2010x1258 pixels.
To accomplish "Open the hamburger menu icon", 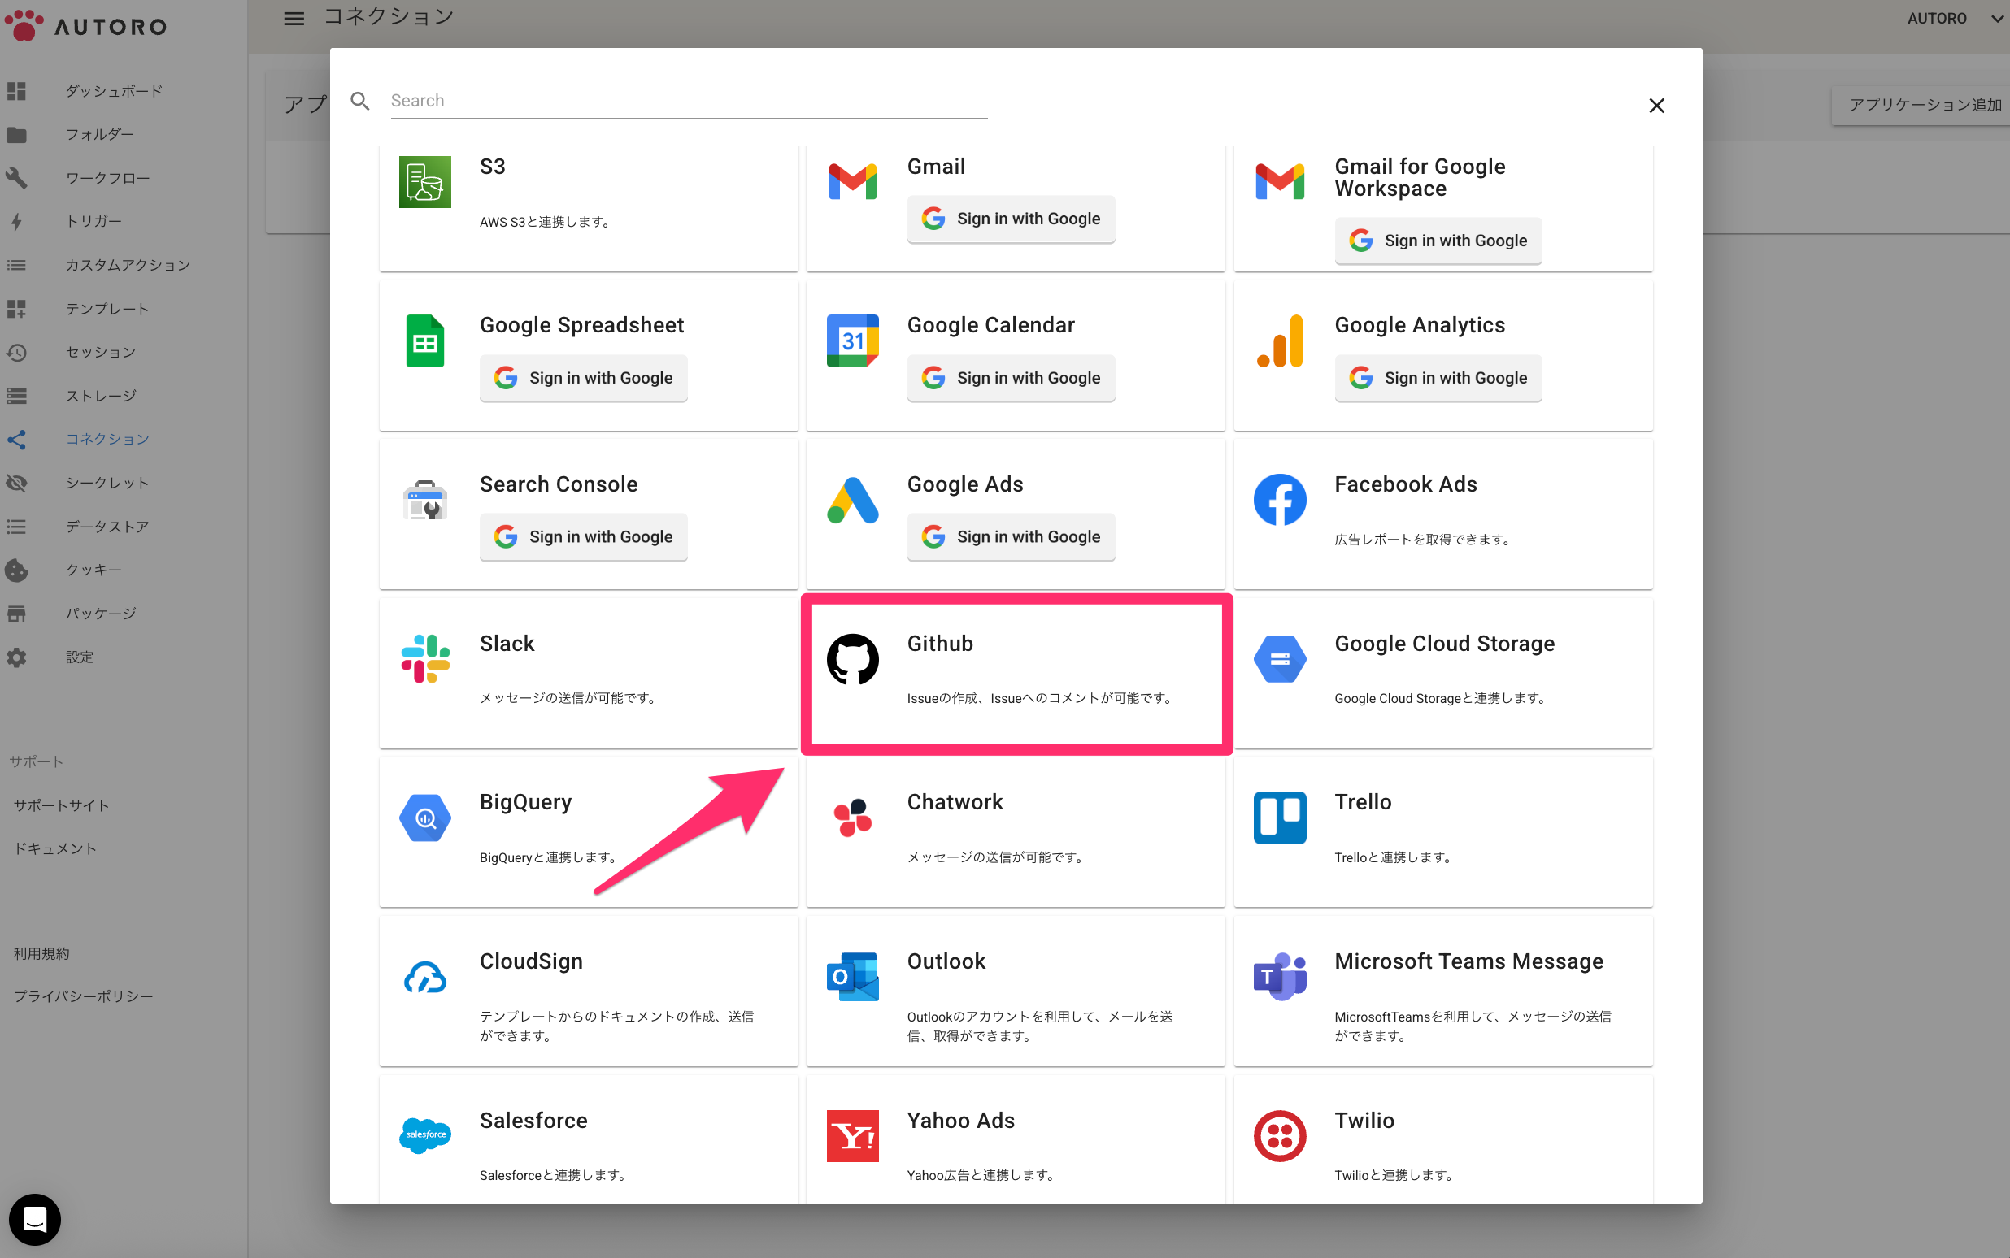I will pos(293,18).
